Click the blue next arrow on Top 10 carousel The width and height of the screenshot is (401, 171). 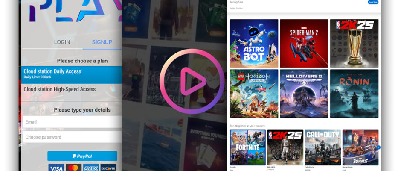click(x=378, y=147)
